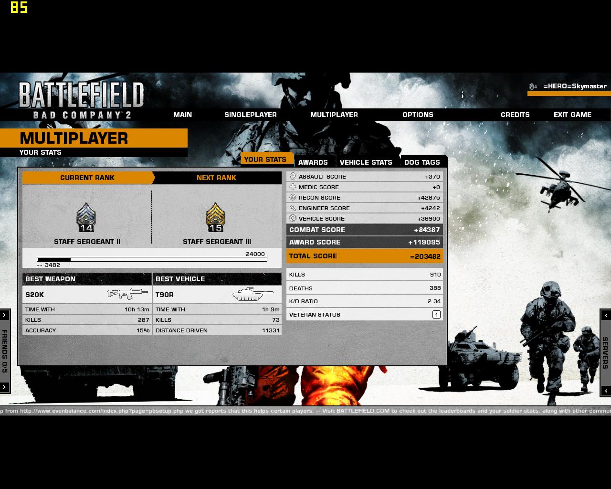The height and width of the screenshot is (489, 611).
Task: Open the Friends 0/5 side panel
Action: (5, 351)
